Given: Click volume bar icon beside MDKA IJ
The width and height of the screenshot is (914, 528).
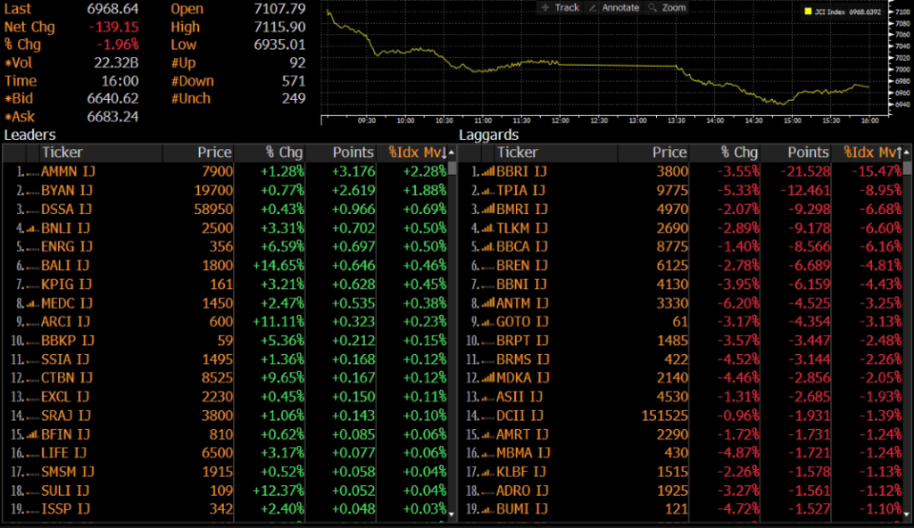Looking at the screenshot, I should tap(488, 378).
